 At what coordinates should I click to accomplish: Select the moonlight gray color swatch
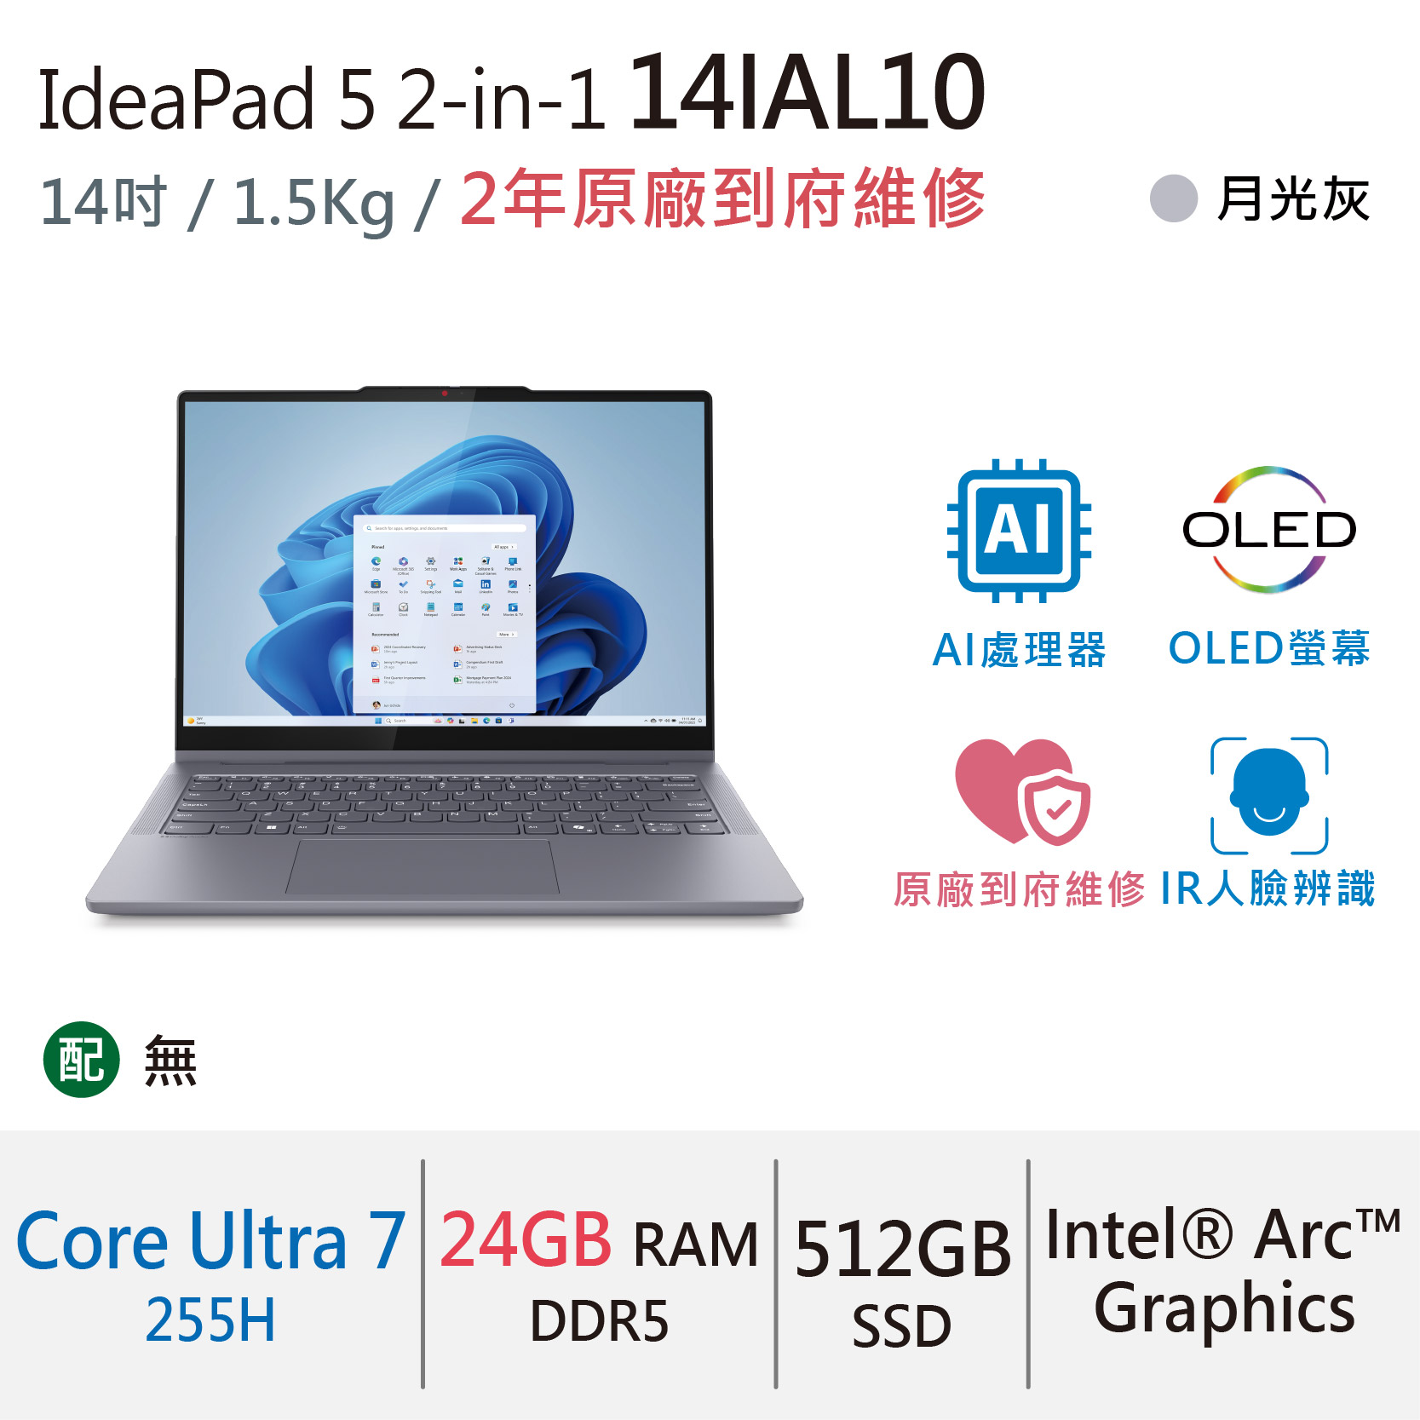(1174, 198)
